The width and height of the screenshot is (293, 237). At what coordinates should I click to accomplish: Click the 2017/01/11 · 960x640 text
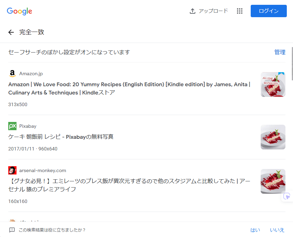pyautogui.click(x=33, y=149)
